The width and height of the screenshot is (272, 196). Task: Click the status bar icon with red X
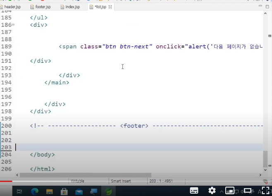(x=265, y=182)
